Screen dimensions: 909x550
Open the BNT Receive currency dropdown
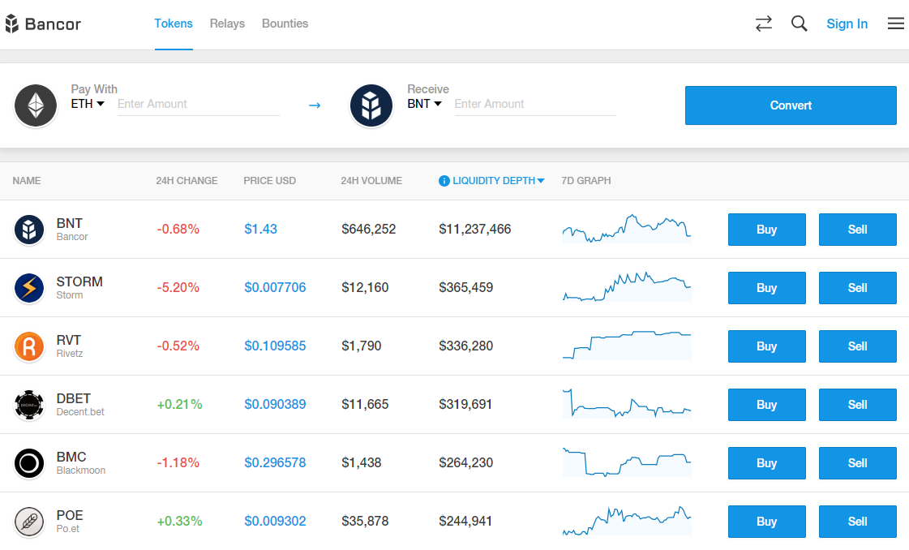pos(424,104)
